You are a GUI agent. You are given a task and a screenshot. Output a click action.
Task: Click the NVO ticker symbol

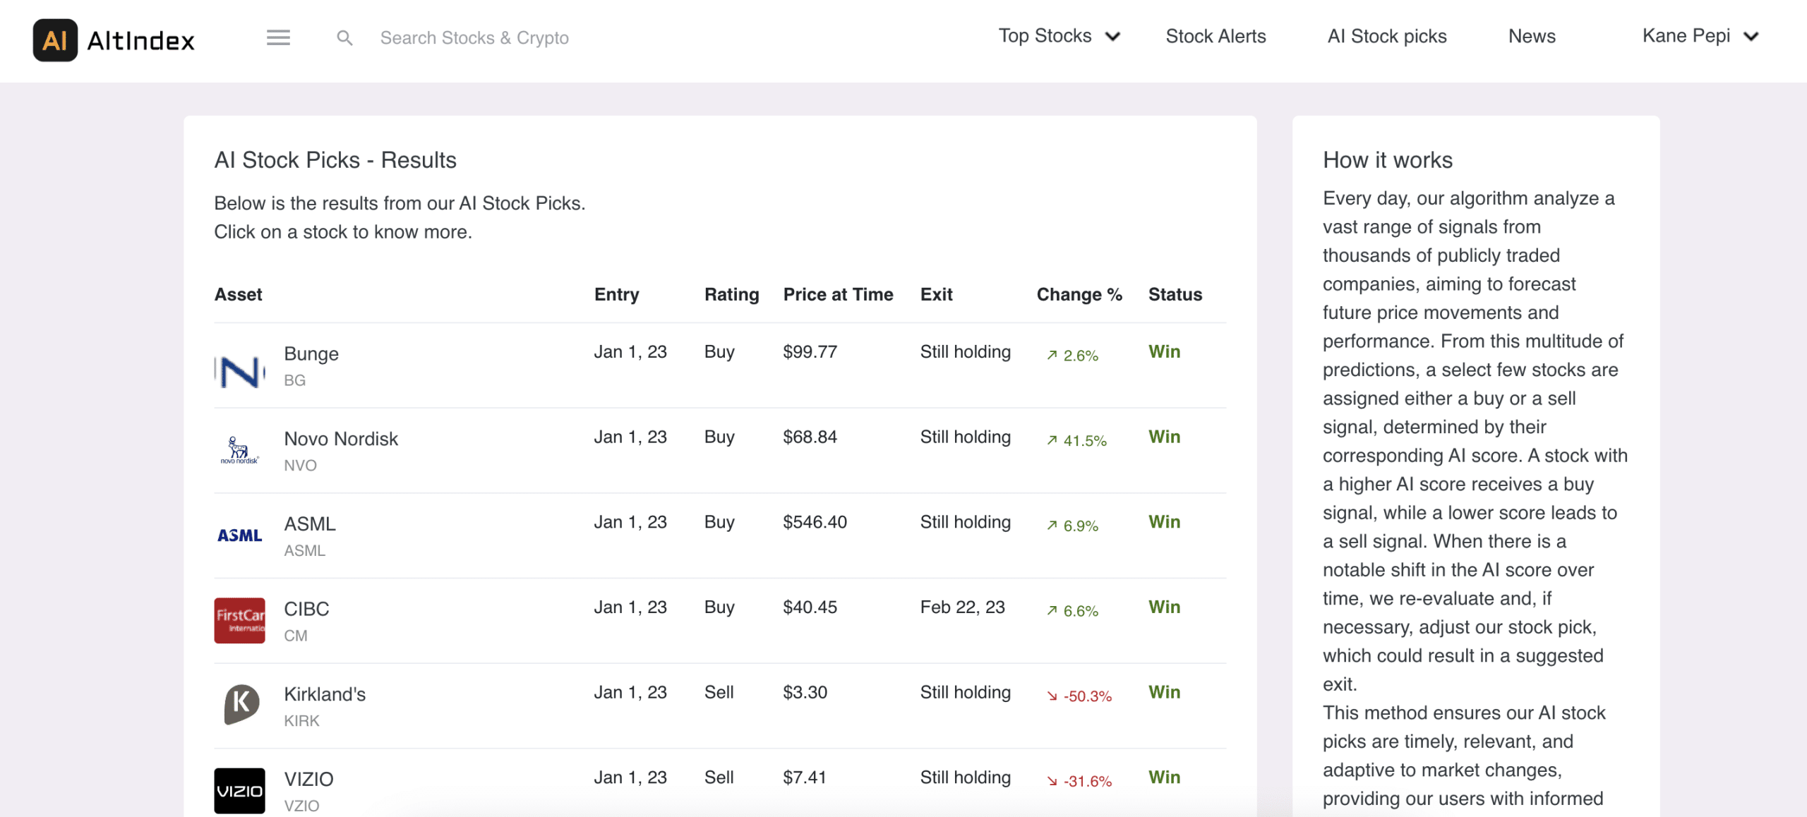pos(300,466)
